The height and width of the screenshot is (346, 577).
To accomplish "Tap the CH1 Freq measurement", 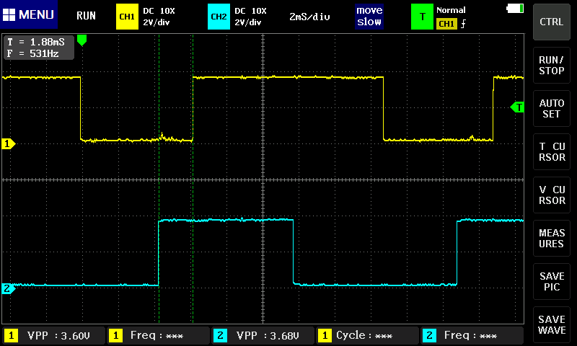I will pos(158,335).
